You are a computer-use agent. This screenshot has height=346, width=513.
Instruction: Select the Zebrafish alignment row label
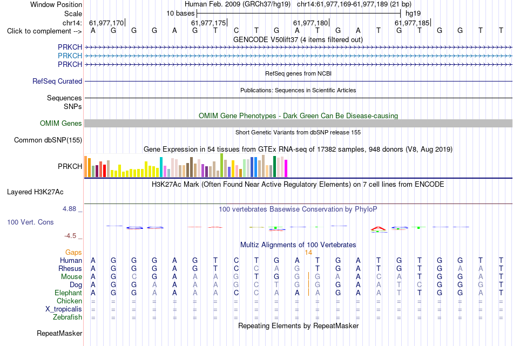pos(67,317)
